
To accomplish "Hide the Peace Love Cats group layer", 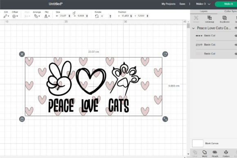I will pyautogui.click(x=236, y=28).
